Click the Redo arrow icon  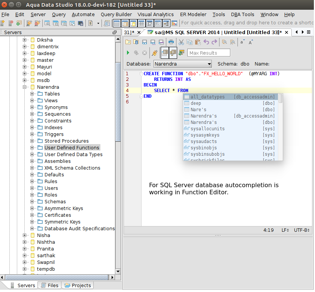[x=214, y=42]
